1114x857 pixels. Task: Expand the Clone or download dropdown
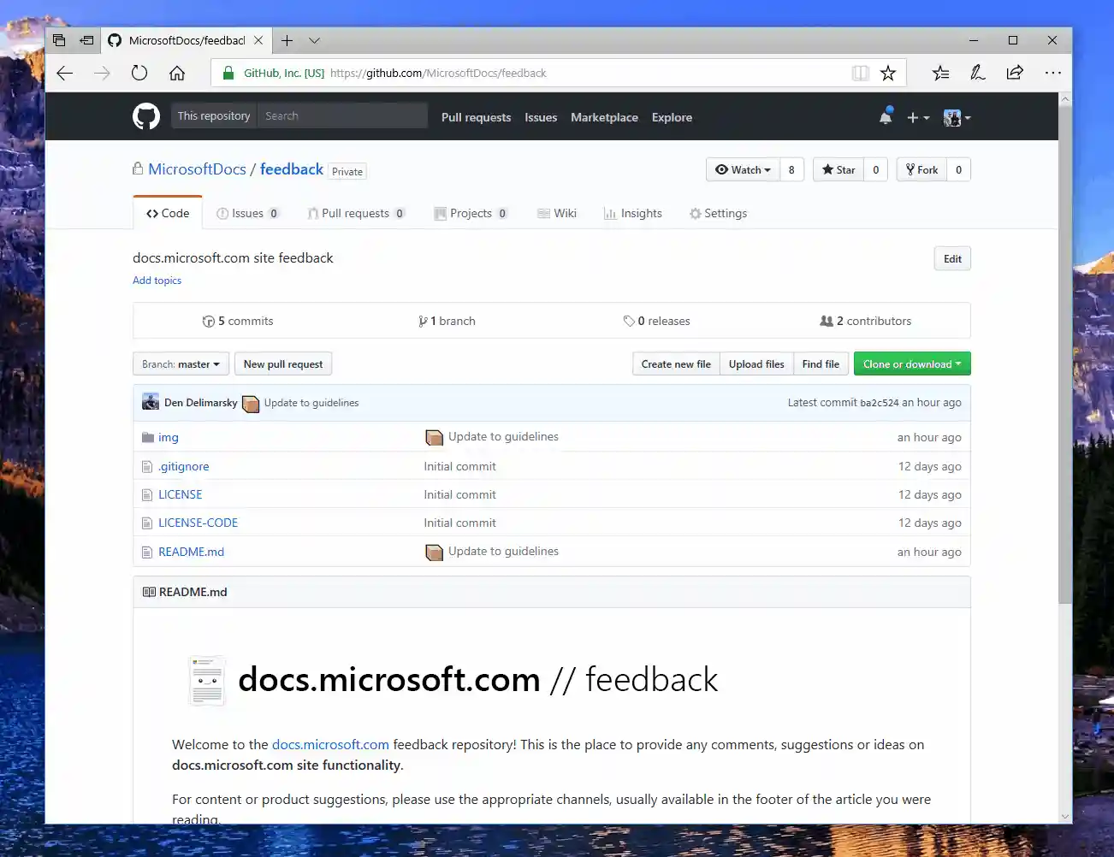pyautogui.click(x=911, y=363)
